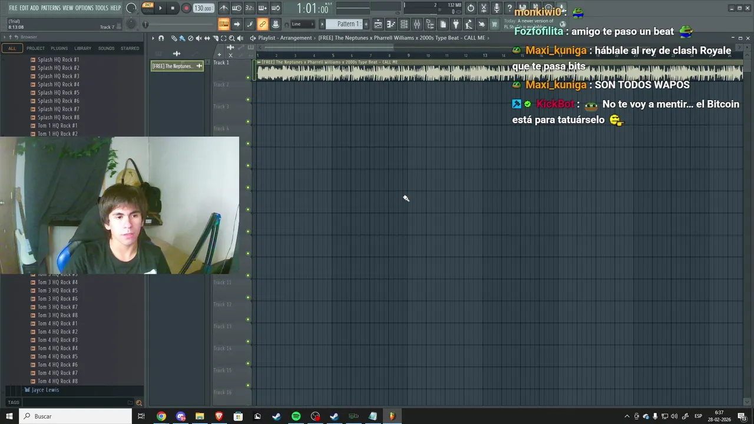Select the playlist Slice tool
Screen dimensions: 754x424
[x=216, y=38]
